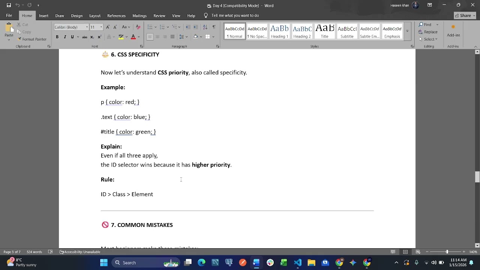
Task: Toggle superscript formatting
Action: click(99, 37)
